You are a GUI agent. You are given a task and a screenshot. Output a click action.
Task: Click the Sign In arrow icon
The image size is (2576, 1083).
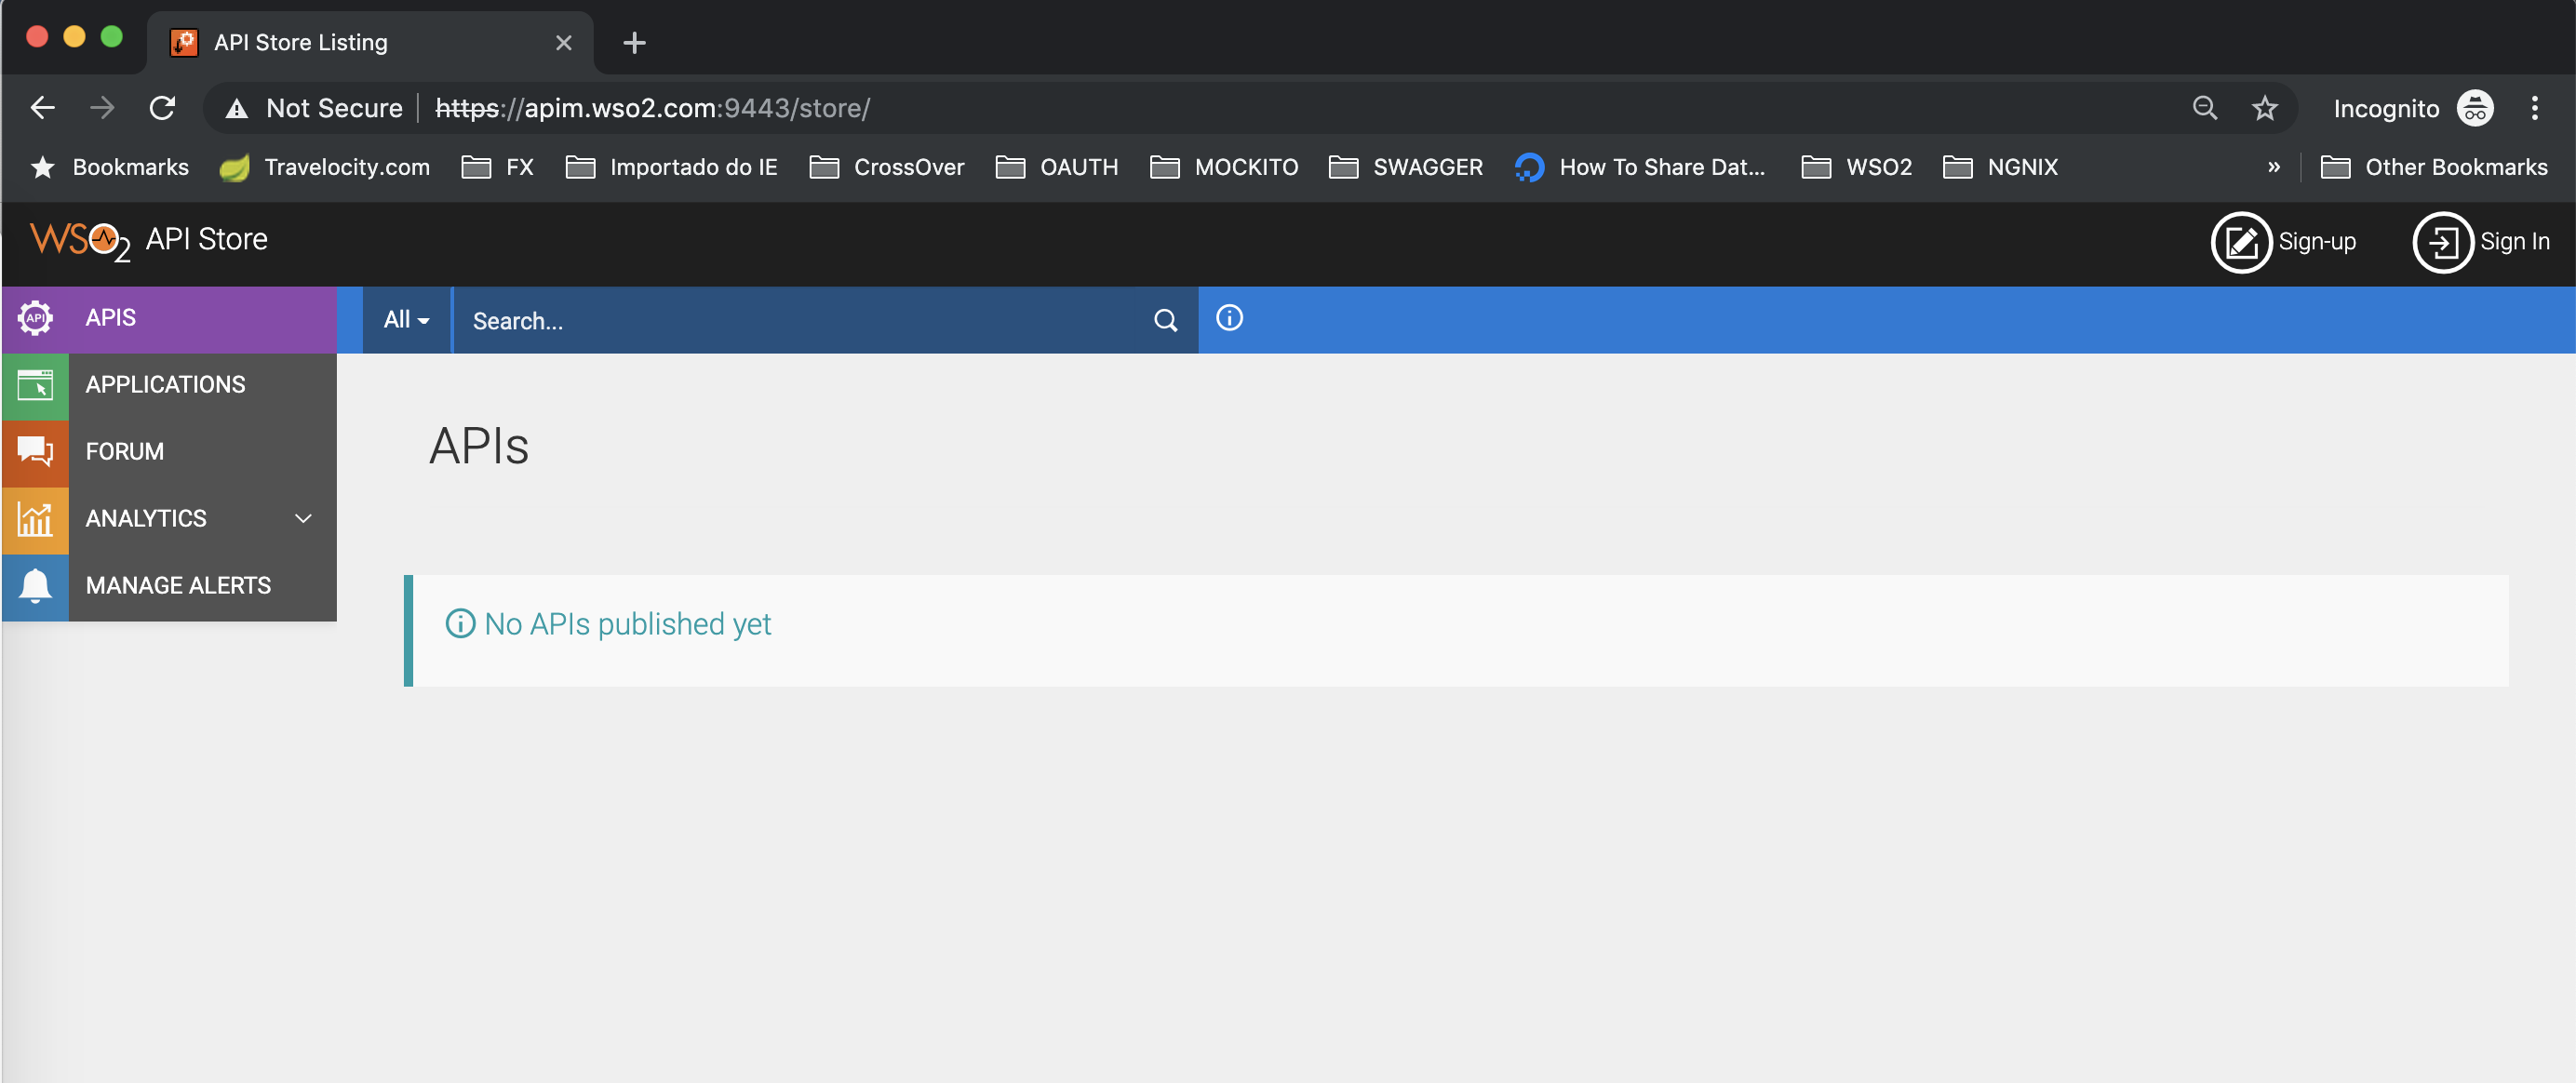click(x=2442, y=242)
